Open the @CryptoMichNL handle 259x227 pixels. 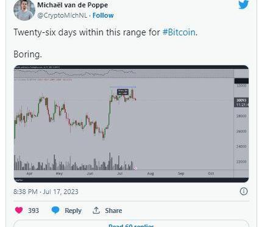tap(62, 15)
